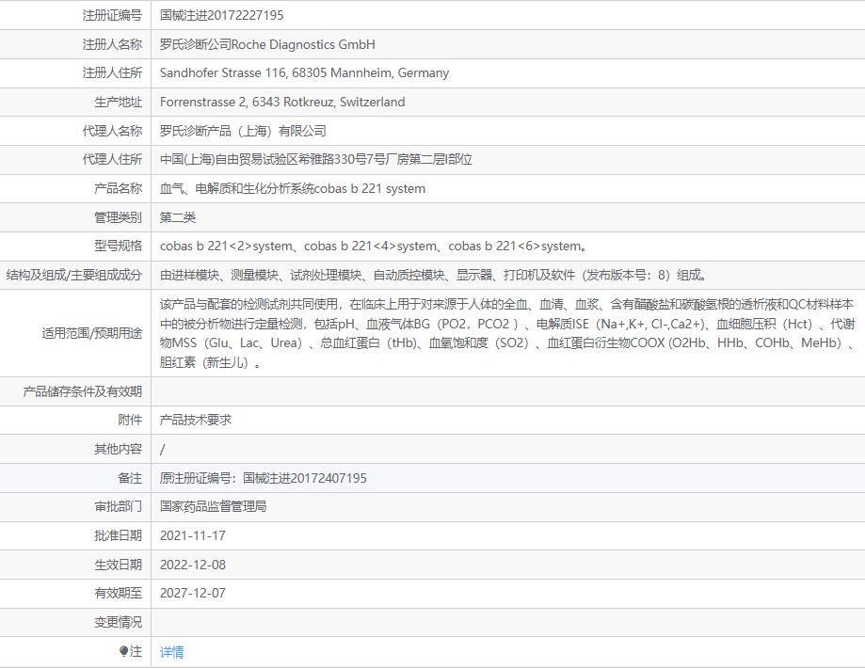Select management class value 第二类
This screenshot has height=669, width=865.
pos(178,217)
